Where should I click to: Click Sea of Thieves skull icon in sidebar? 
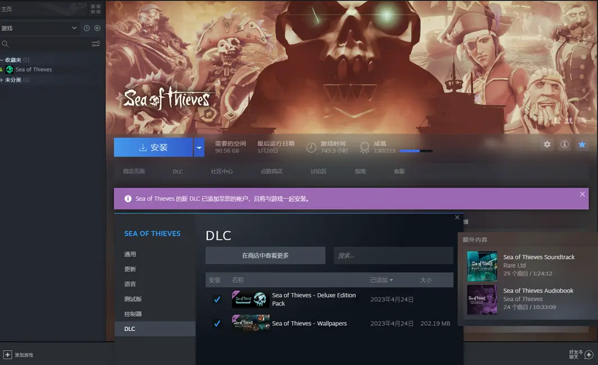tap(10, 70)
